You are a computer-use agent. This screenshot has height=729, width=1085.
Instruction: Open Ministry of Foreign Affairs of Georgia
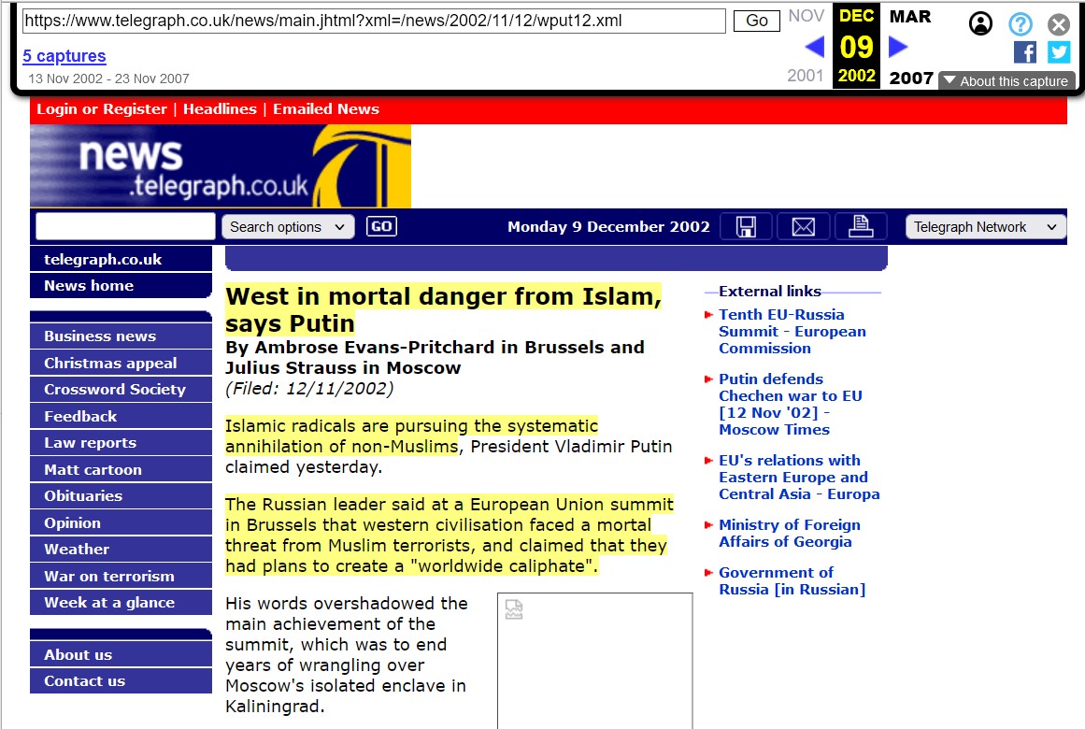[789, 533]
